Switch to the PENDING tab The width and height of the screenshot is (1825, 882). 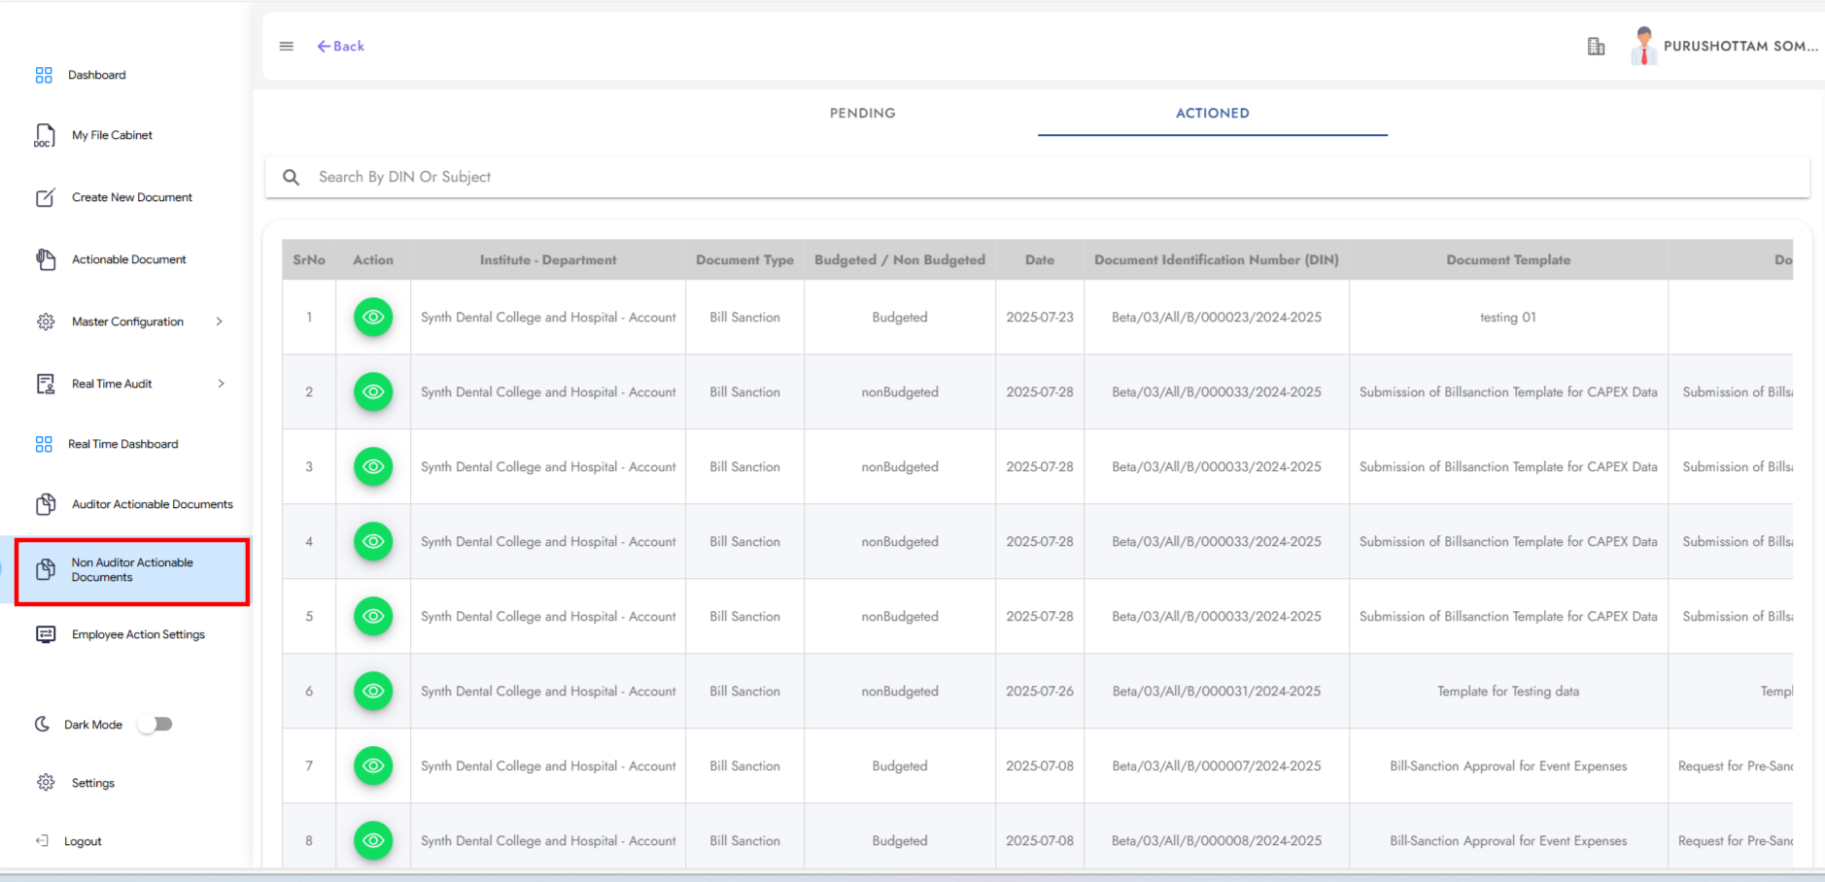(862, 113)
